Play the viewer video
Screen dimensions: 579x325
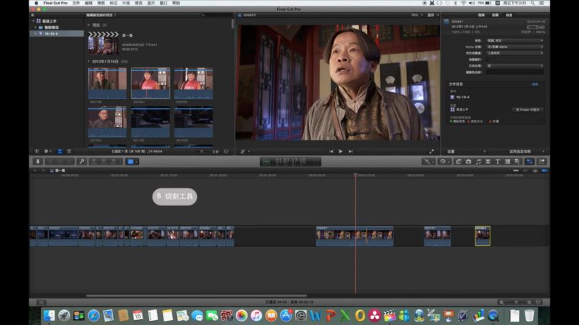tap(341, 151)
